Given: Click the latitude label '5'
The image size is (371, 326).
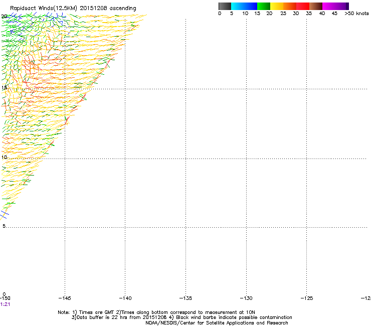Looking at the screenshot, I should [4, 226].
